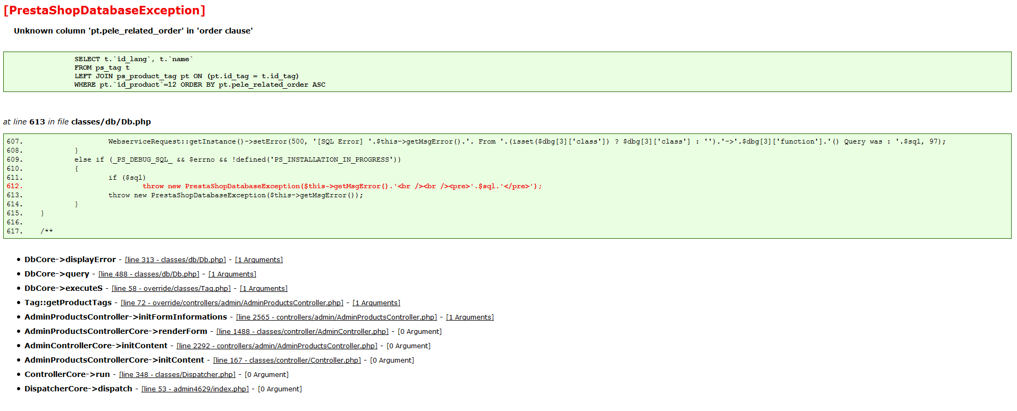Show arguments for DbCore->executeS
The image size is (1017, 411).
pos(264,288)
